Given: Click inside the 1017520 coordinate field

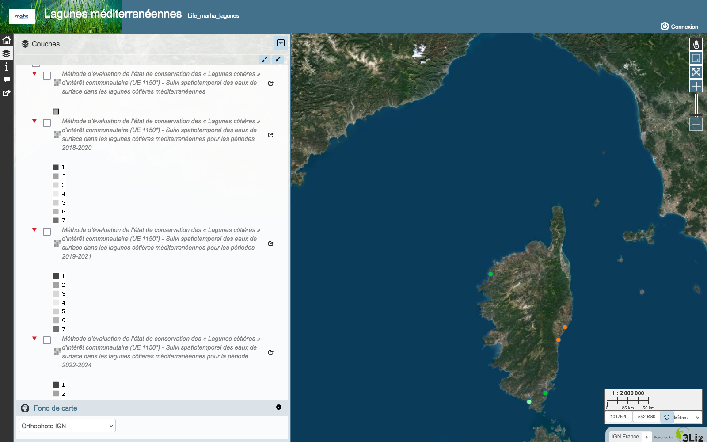Looking at the screenshot, I should coord(620,417).
